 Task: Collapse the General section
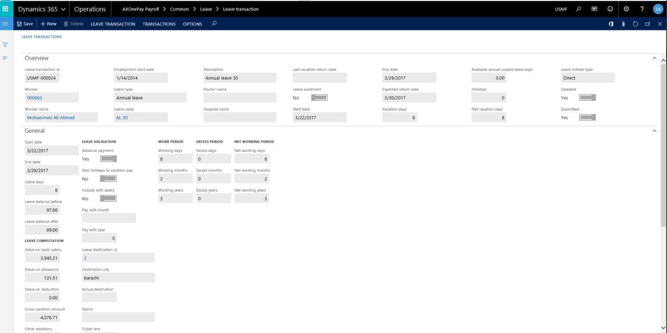click(x=654, y=131)
